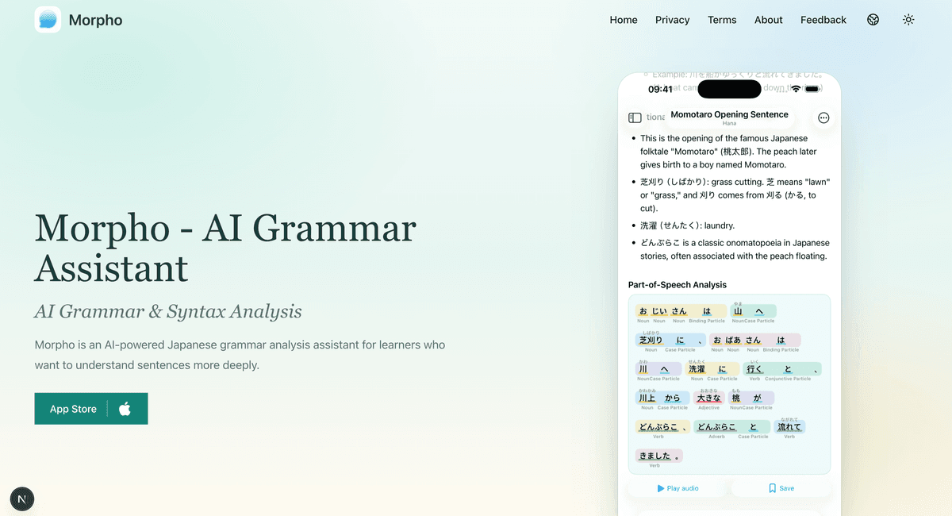Open the Terms page link
Viewport: 952px width, 516px height.
click(722, 20)
